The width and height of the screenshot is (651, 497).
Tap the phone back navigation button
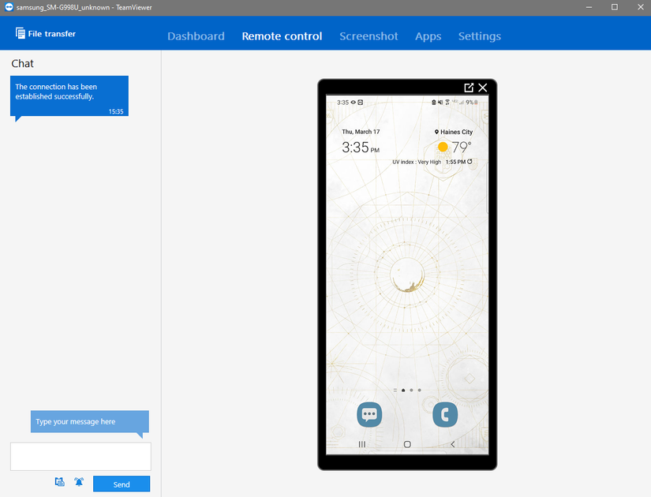453,444
